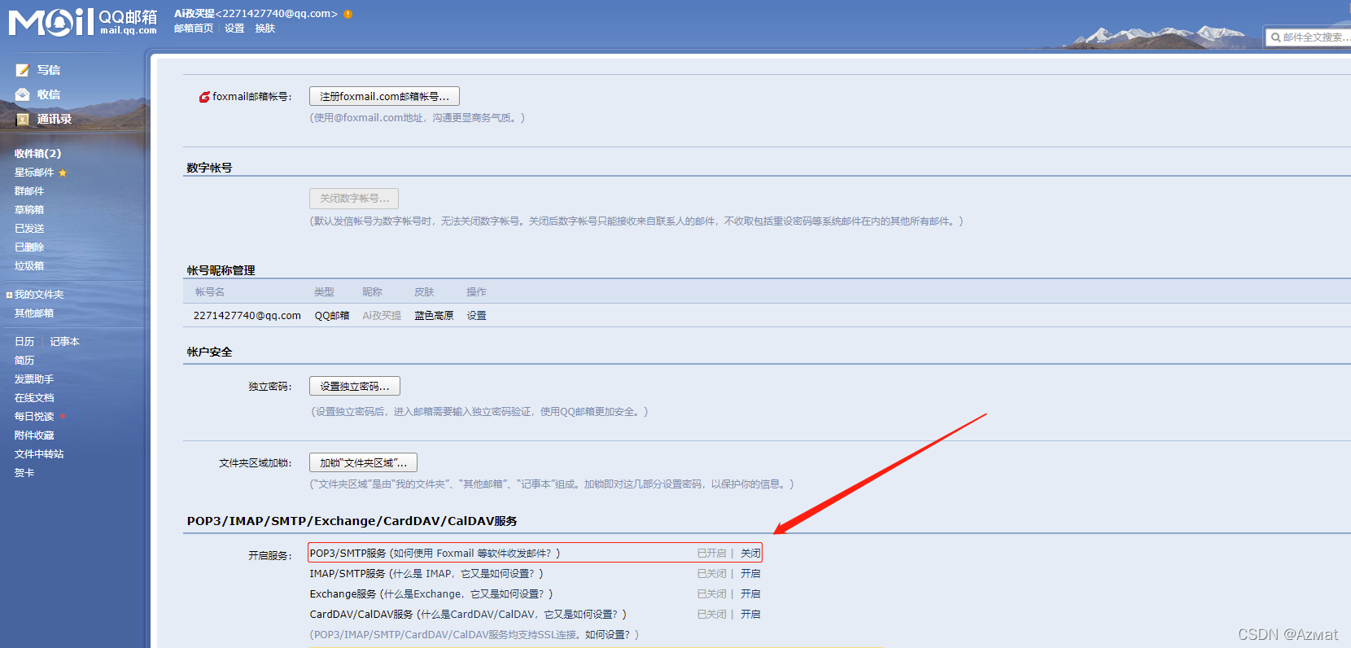This screenshot has width=1351, height=648.
Task: Open 其他邮箱 in sidebar
Action: coord(34,313)
